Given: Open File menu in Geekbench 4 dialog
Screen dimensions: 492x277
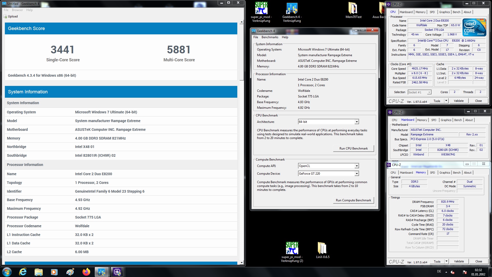Looking at the screenshot, I should [x=256, y=37].
